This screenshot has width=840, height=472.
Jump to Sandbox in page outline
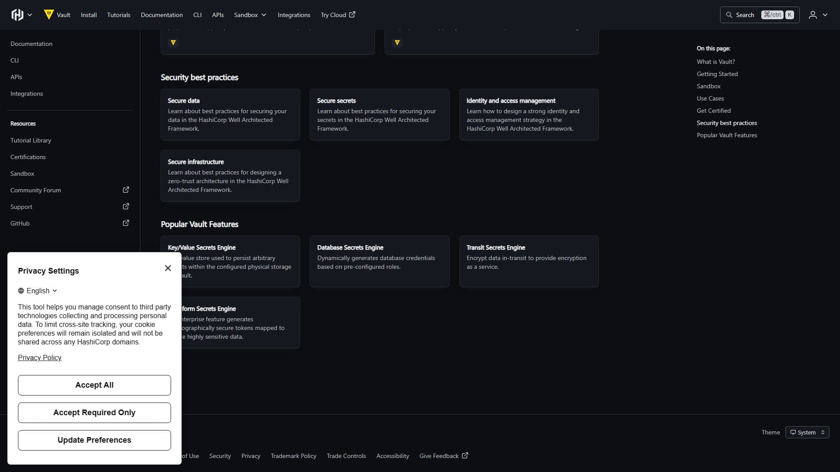click(708, 86)
